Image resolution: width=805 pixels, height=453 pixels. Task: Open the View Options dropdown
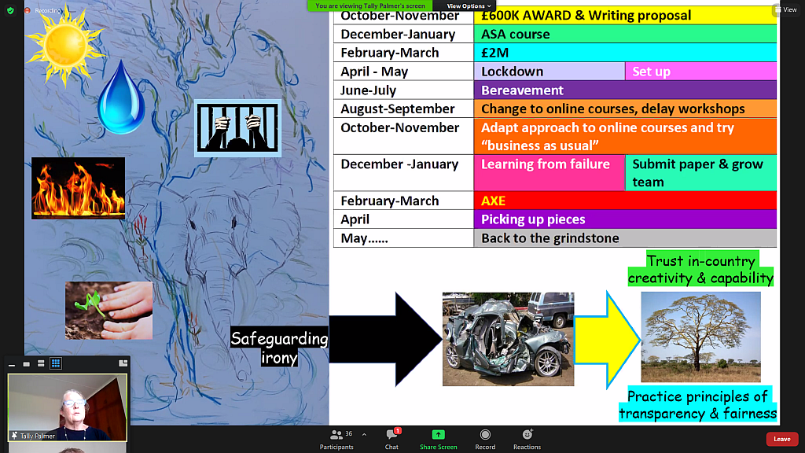[469, 6]
